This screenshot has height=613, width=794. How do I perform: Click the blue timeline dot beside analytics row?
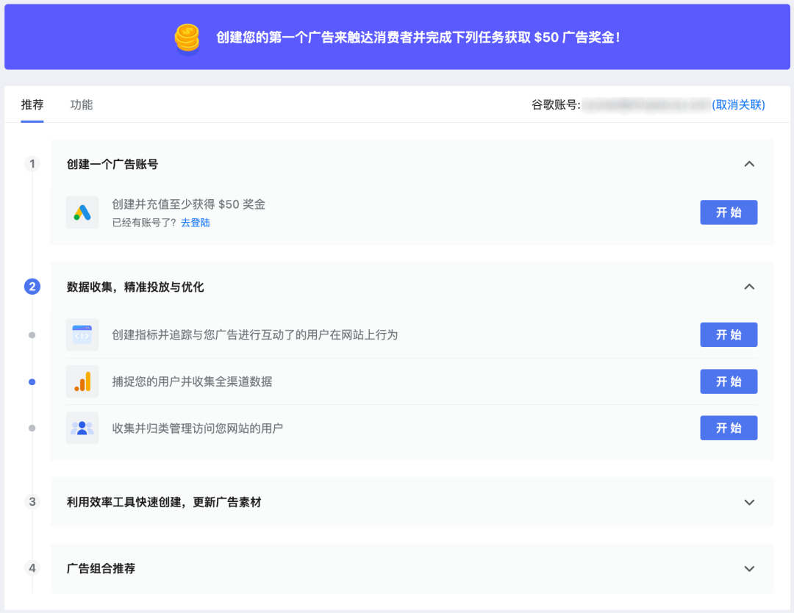tap(32, 381)
